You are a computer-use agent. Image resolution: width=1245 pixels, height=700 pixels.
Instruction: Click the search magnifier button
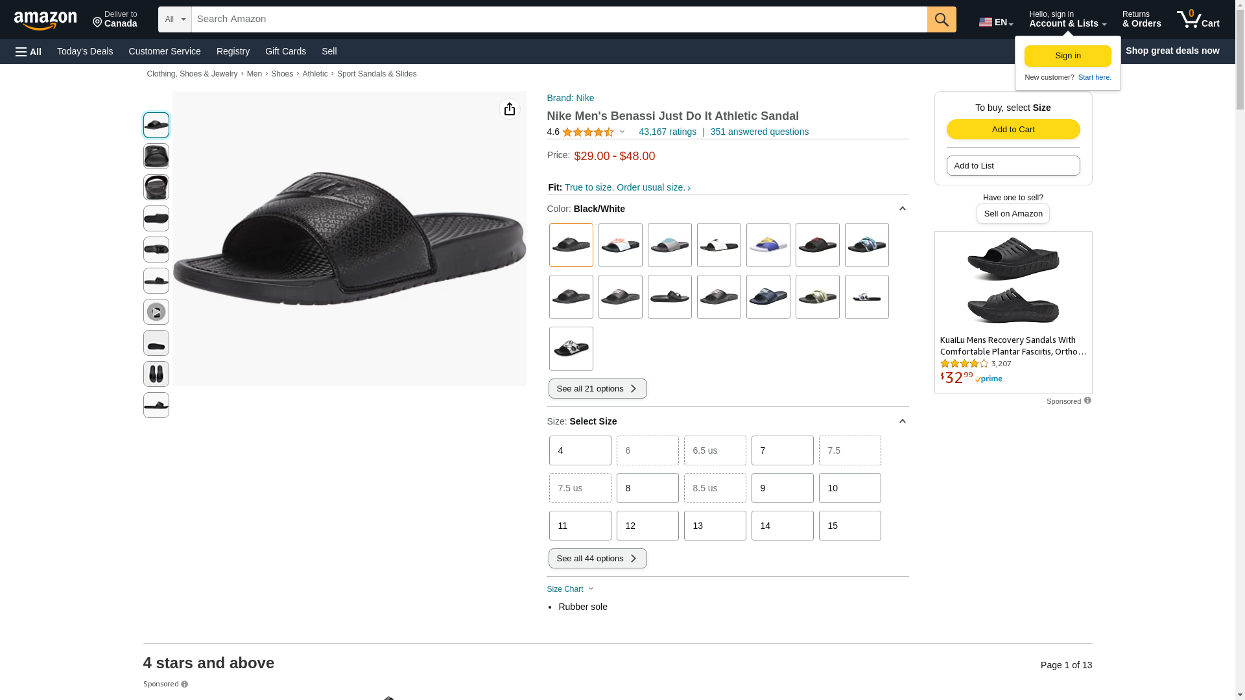coord(942,19)
